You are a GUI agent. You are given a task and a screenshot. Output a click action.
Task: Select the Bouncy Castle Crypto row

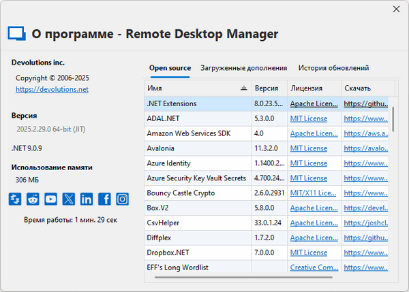198,193
